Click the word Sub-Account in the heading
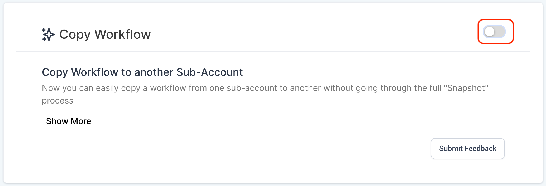Screen dimensions: 546x186 tap(210, 72)
